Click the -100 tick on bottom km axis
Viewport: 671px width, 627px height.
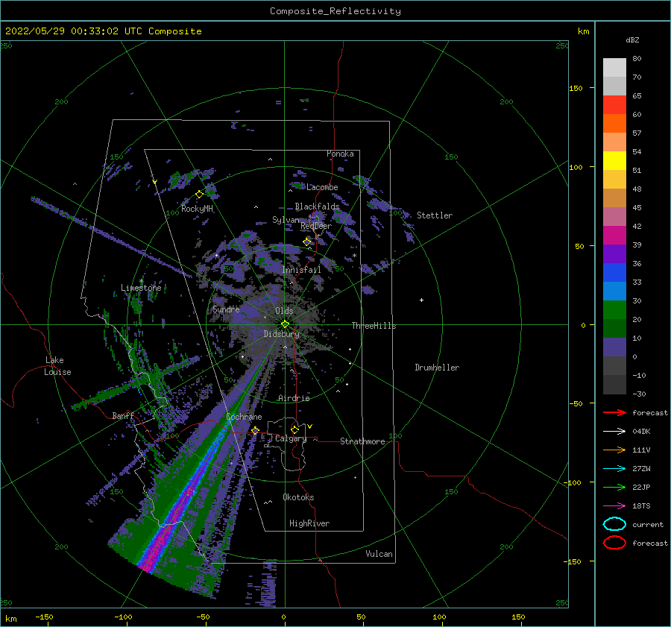(x=123, y=617)
